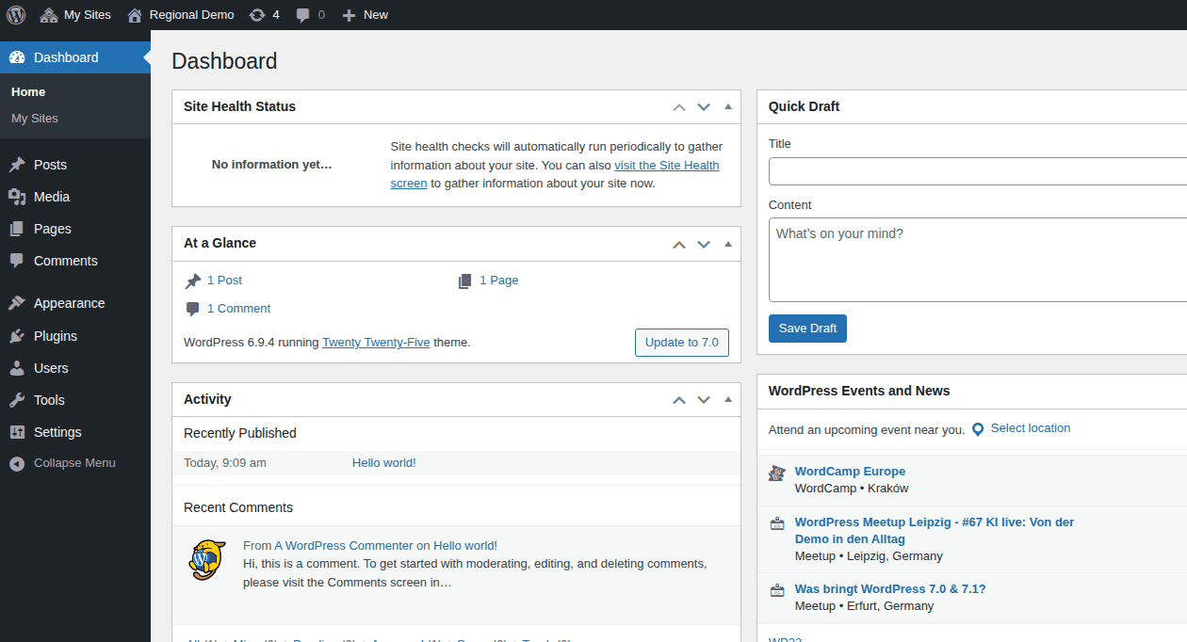Screen dimensions: 1187x642
Task: Open Appearance brush icon in sidebar
Action: 17,303
